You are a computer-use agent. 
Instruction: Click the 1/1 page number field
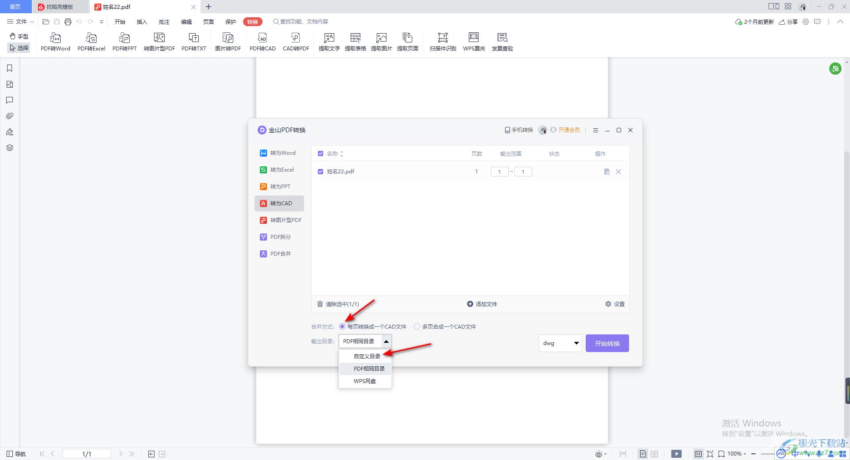(x=87, y=454)
